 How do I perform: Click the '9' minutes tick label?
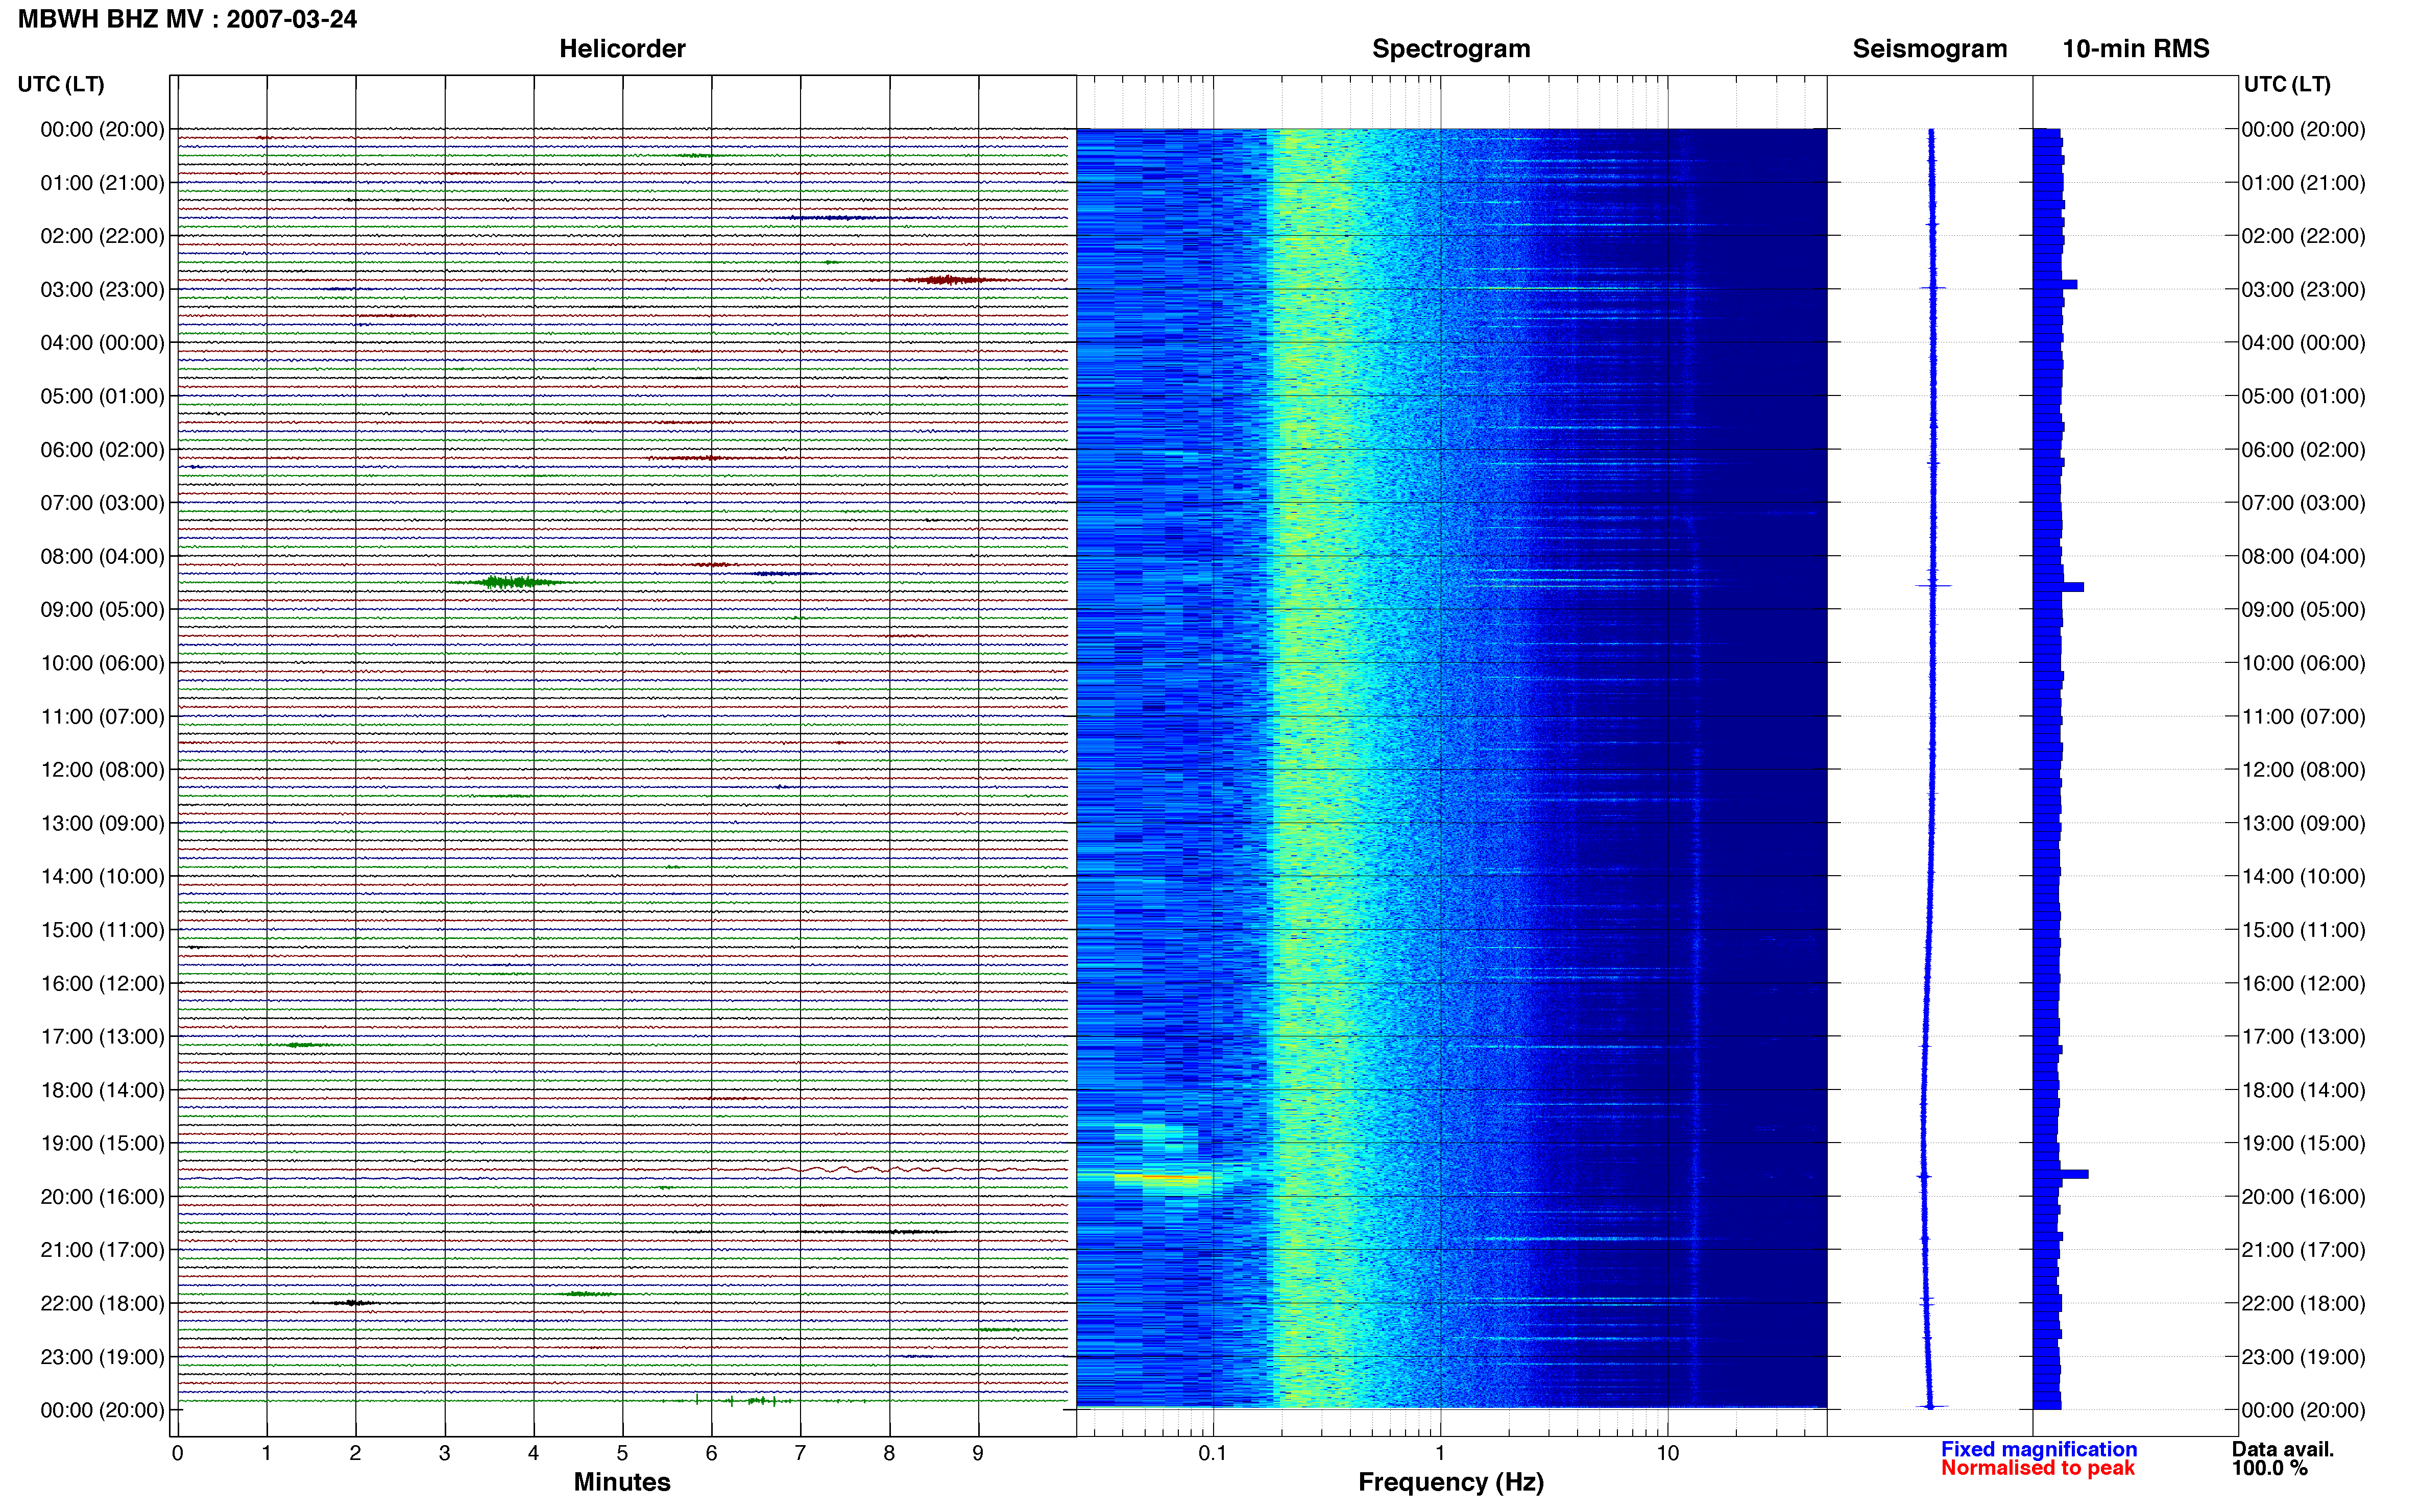pos(978,1454)
